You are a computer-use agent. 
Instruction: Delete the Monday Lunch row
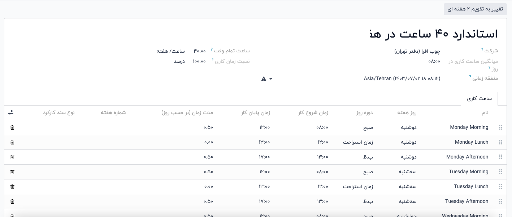click(12, 142)
